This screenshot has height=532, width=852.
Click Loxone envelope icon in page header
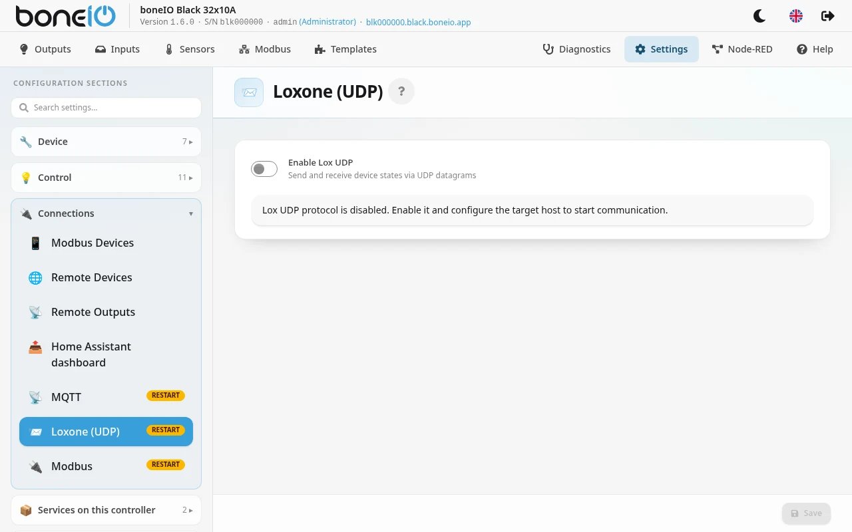(x=249, y=92)
